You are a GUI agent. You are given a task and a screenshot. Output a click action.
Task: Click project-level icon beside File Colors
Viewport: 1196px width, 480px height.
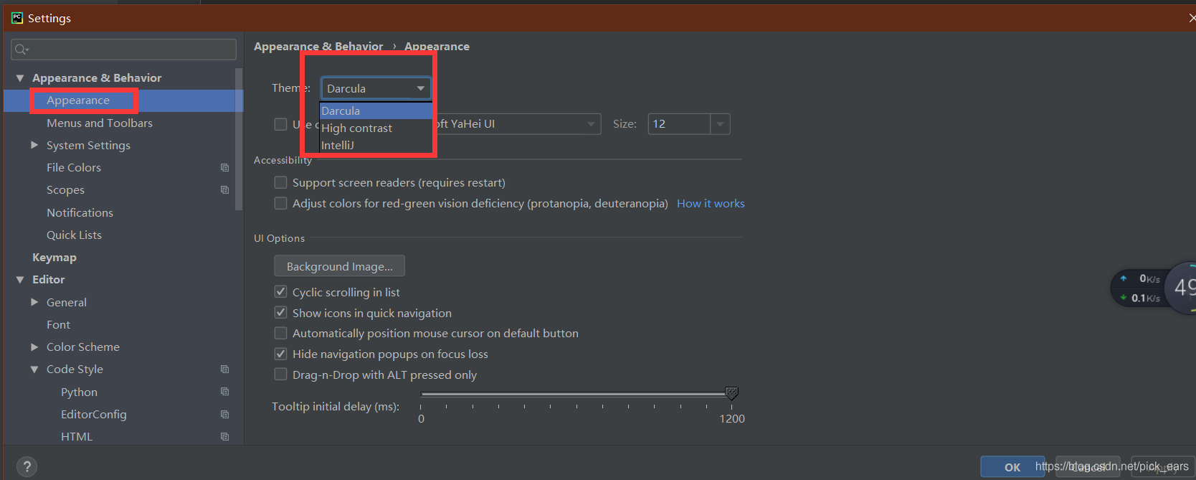coord(224,167)
